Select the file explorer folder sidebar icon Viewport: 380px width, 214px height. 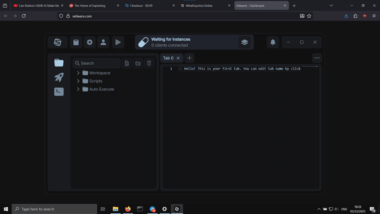coord(59,63)
